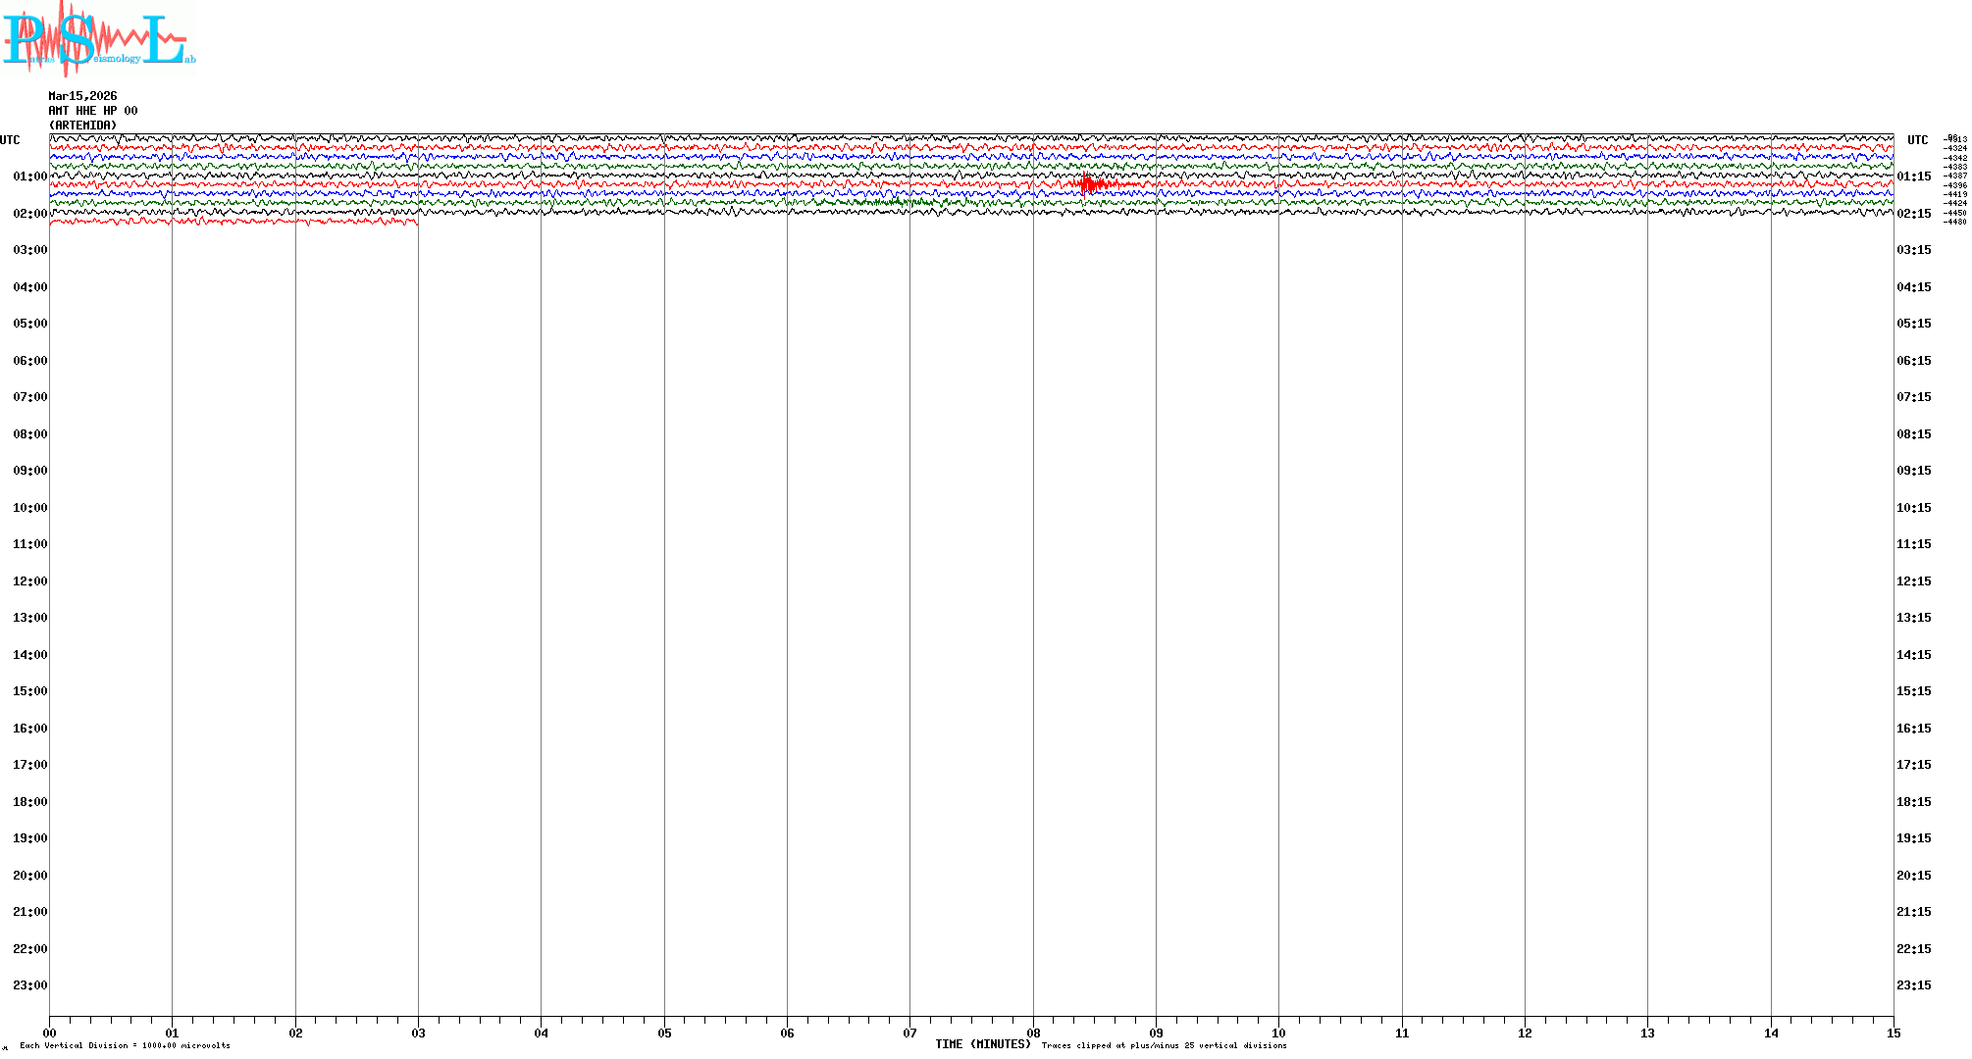Select the 23:00 hour label on left

(x=29, y=985)
